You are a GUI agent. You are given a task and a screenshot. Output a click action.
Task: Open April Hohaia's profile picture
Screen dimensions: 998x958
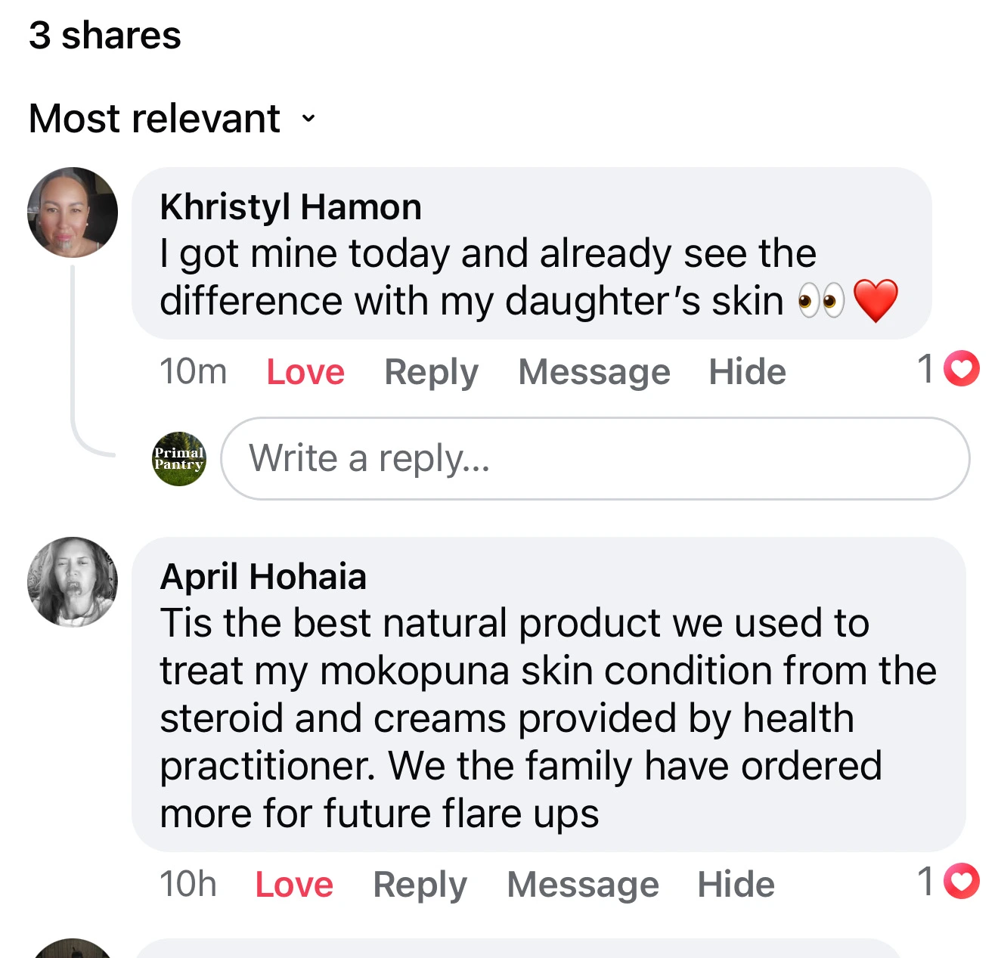(73, 581)
